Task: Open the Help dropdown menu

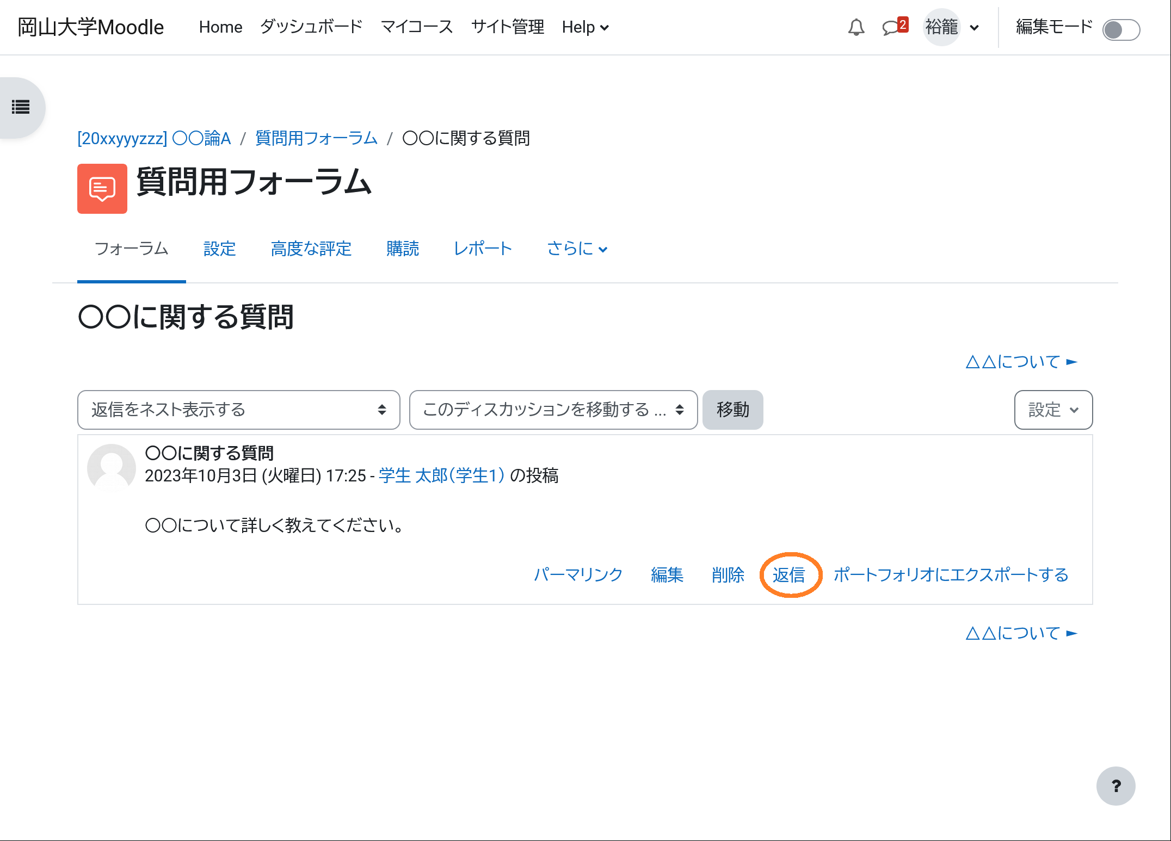Action: (585, 27)
